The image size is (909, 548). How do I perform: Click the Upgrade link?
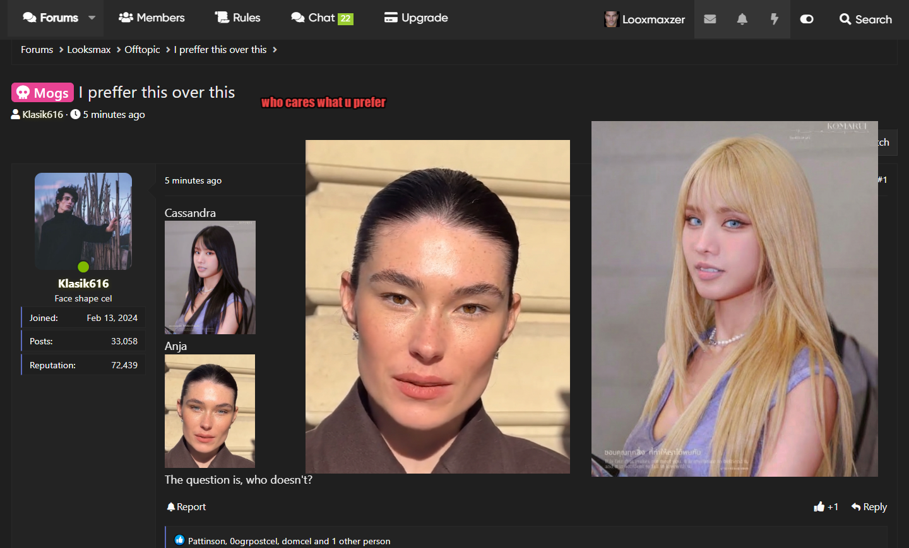pos(416,18)
